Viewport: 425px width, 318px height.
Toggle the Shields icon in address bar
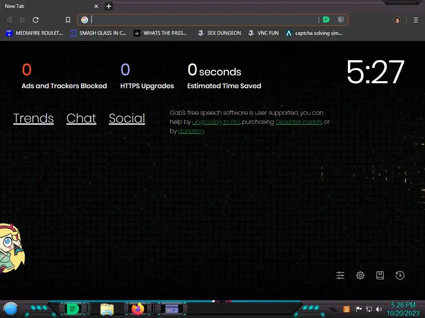[341, 19]
